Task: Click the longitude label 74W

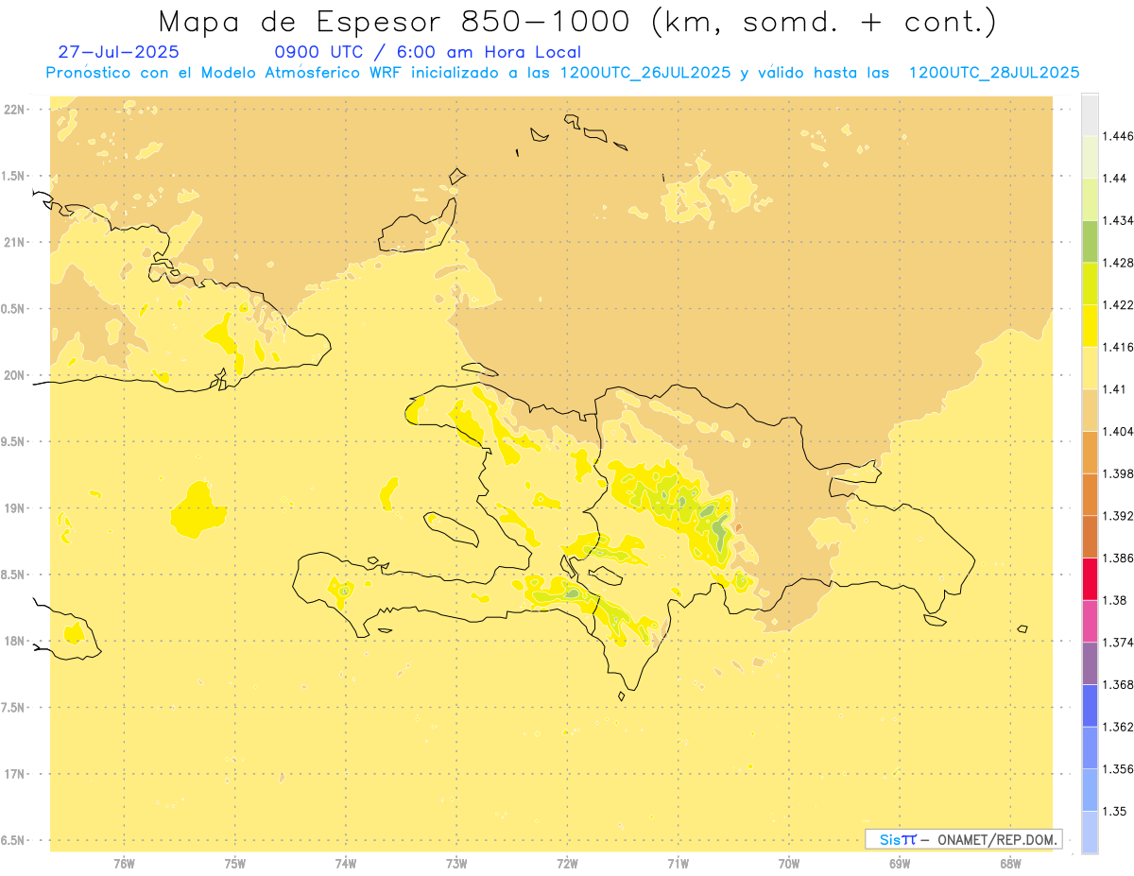Action: 346,864
